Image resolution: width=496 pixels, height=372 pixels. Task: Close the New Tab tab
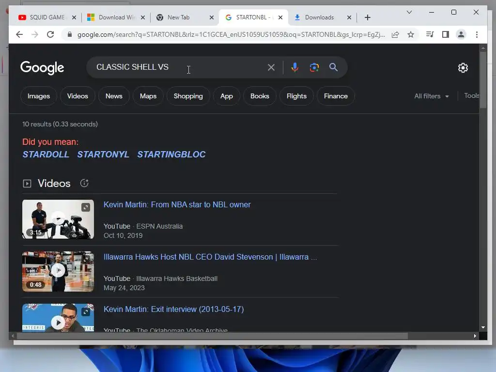click(x=212, y=17)
